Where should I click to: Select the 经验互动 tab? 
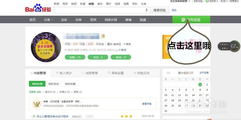tap(141, 73)
